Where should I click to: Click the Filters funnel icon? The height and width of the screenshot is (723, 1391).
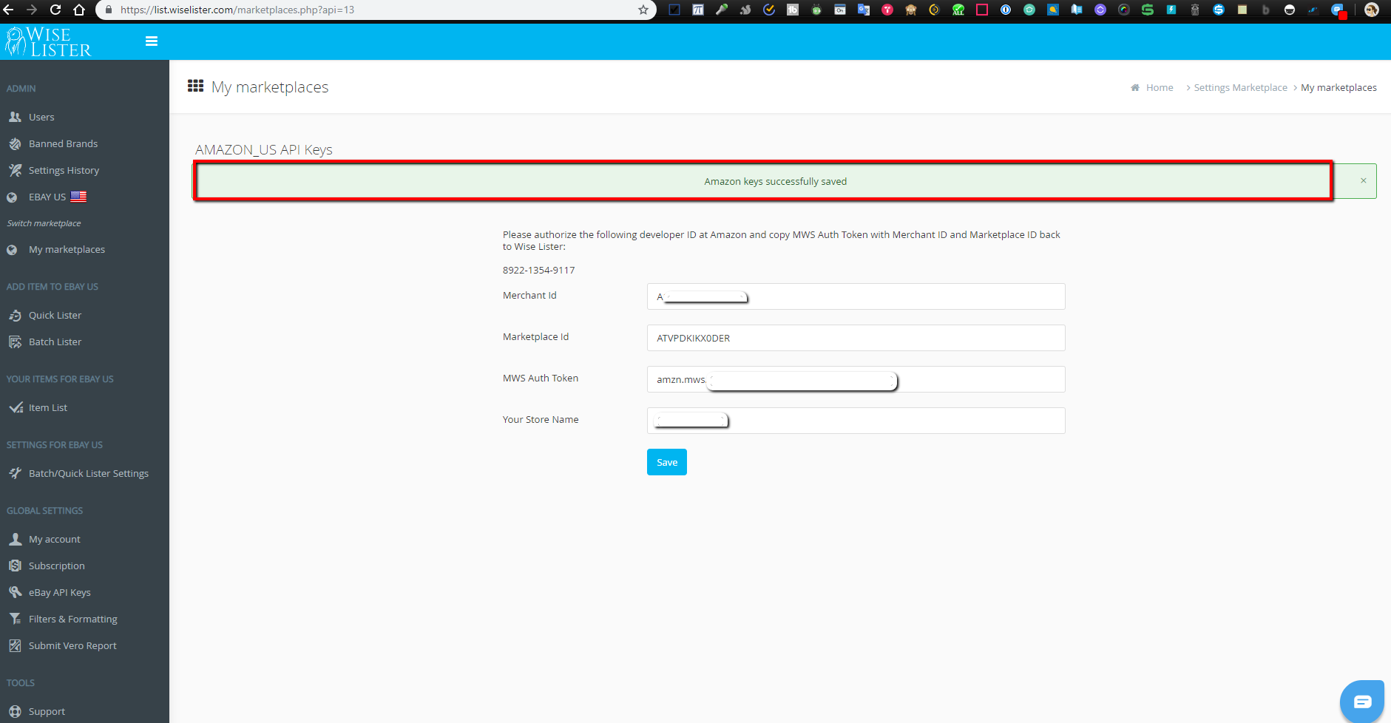click(x=15, y=619)
